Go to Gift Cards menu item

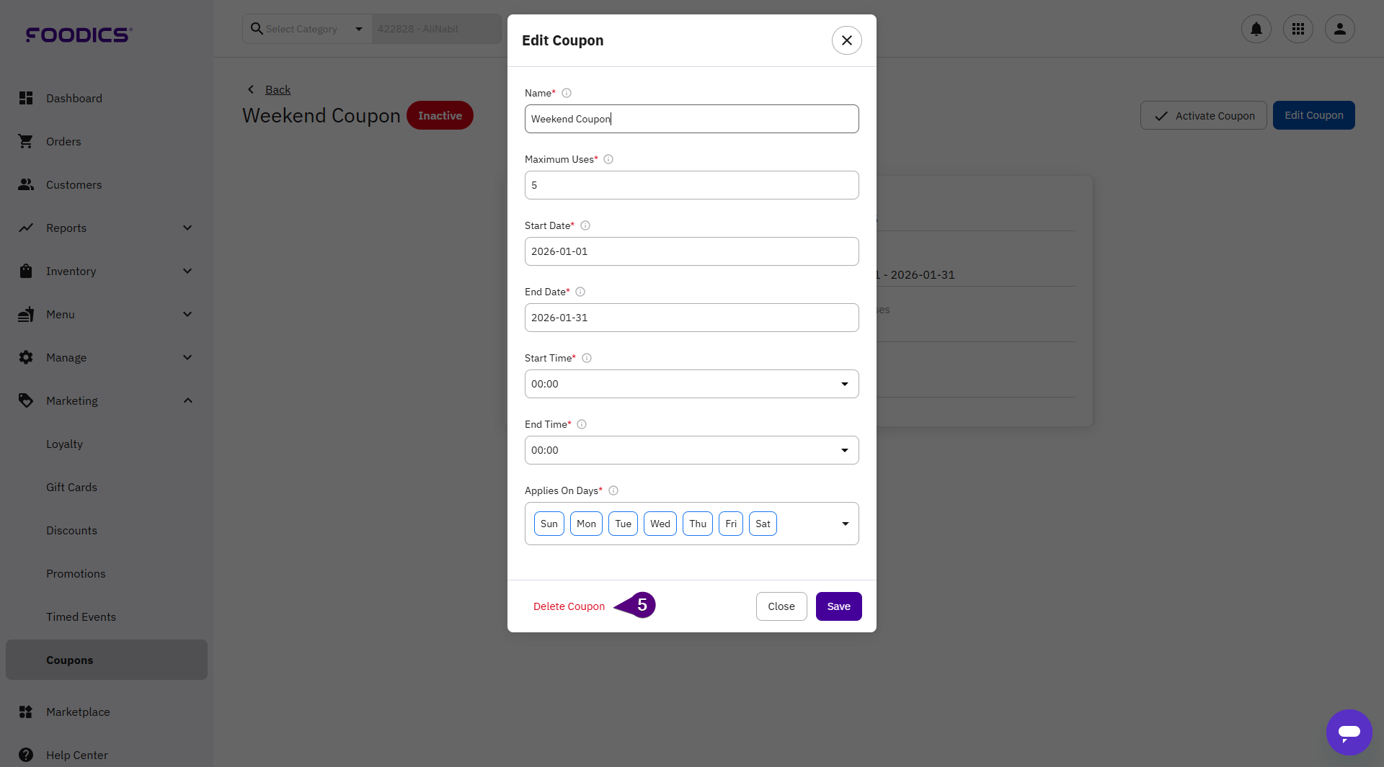pos(71,487)
